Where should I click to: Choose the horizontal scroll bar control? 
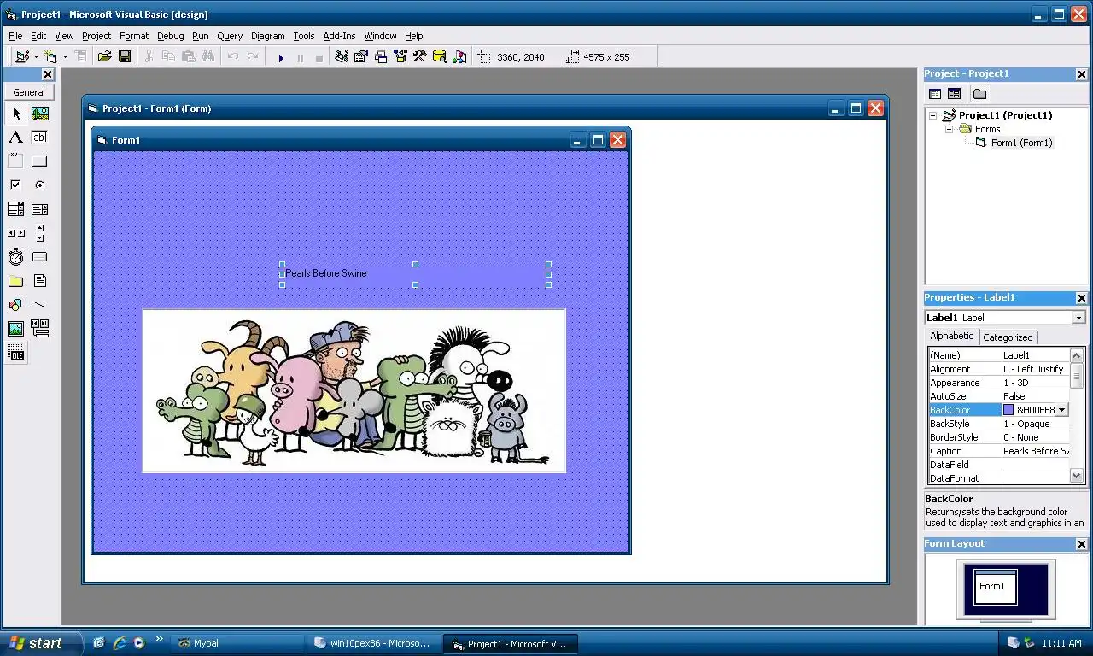(16, 233)
